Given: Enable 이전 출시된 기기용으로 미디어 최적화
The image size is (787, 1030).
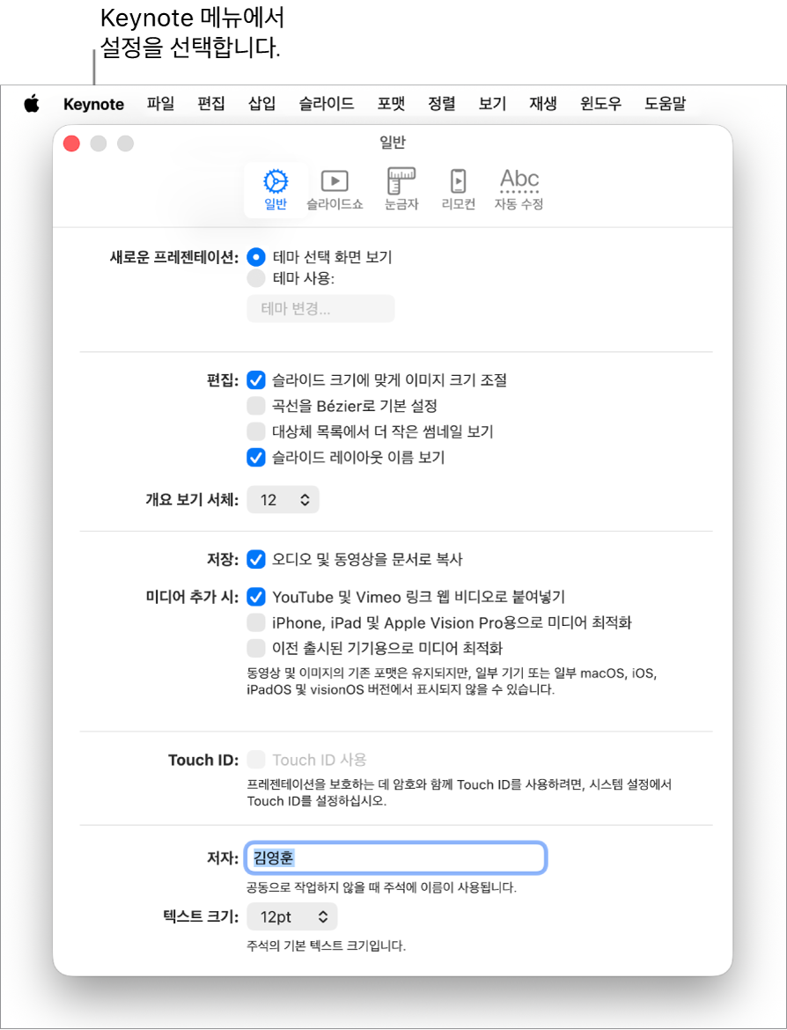Looking at the screenshot, I should 256,648.
